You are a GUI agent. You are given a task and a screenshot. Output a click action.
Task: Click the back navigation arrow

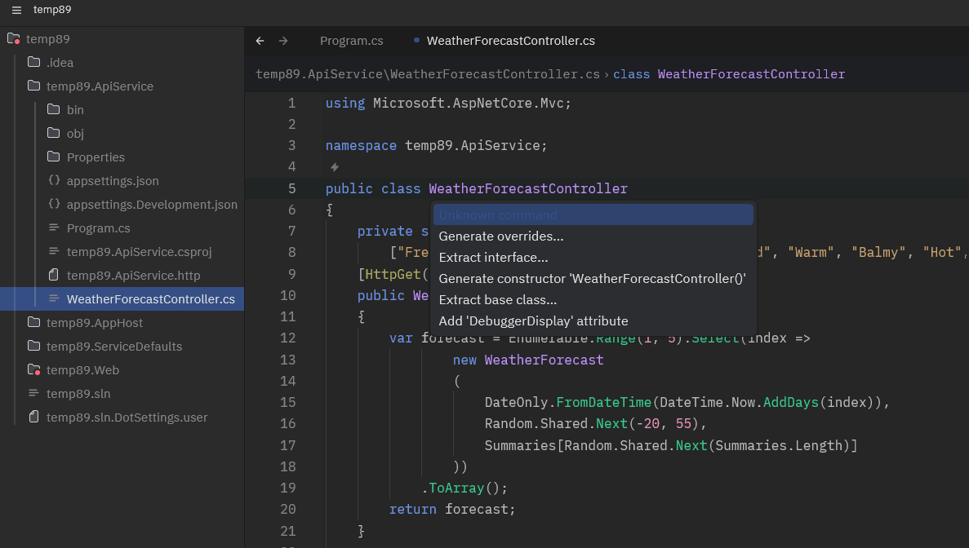260,41
